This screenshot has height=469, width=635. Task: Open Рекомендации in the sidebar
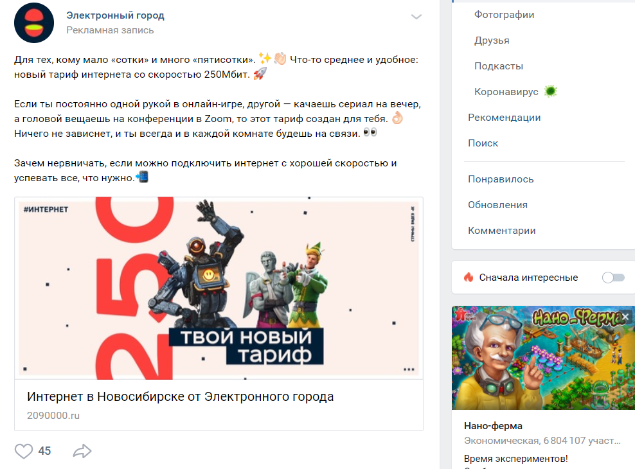(x=504, y=118)
